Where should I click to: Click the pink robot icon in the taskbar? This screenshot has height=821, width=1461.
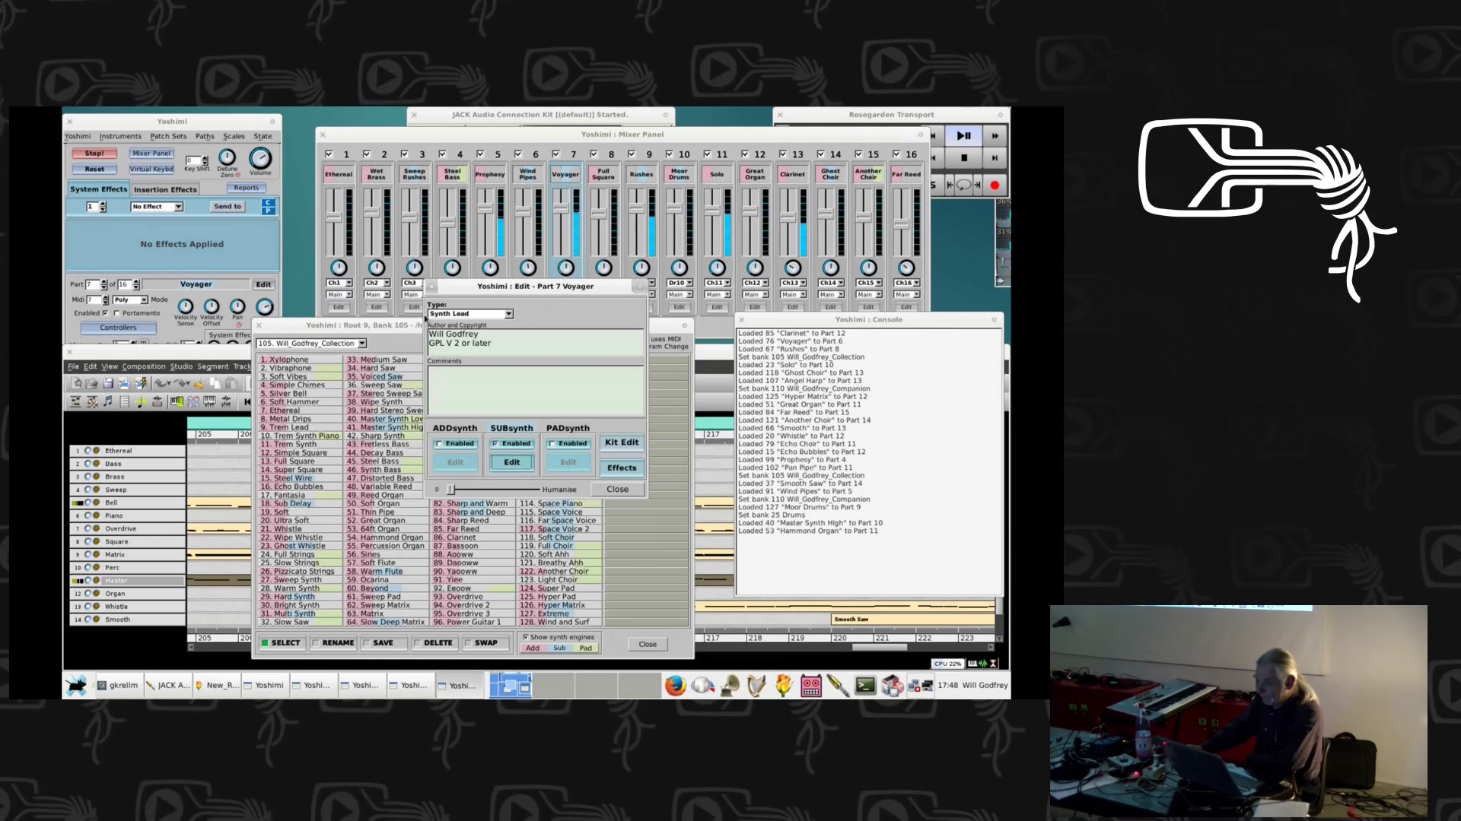point(811,686)
